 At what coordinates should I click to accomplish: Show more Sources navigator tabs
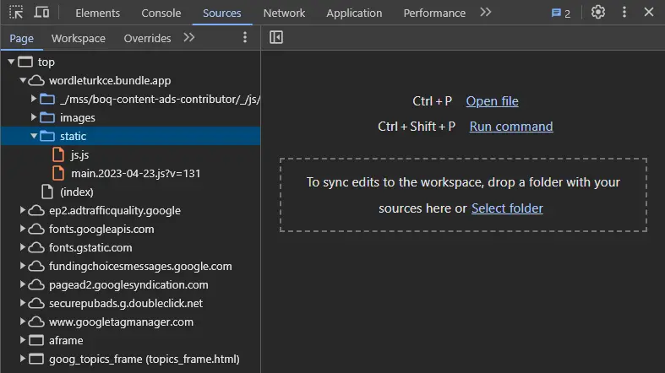pyautogui.click(x=189, y=38)
